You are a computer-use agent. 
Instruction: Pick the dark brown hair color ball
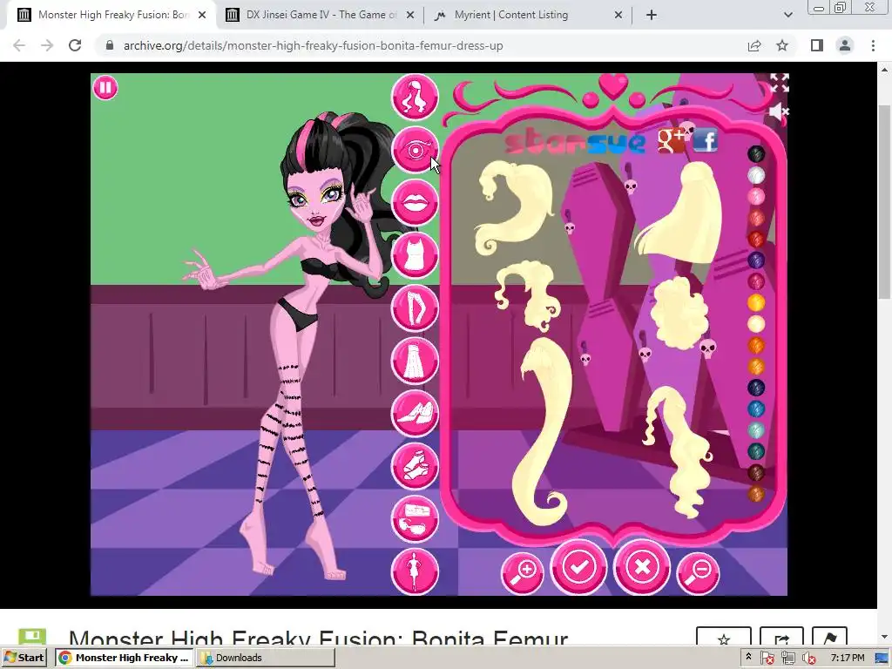(756, 473)
